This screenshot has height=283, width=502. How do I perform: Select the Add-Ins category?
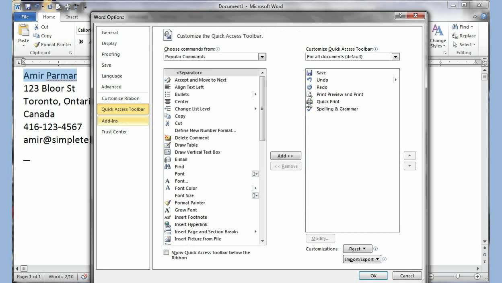tap(123, 121)
